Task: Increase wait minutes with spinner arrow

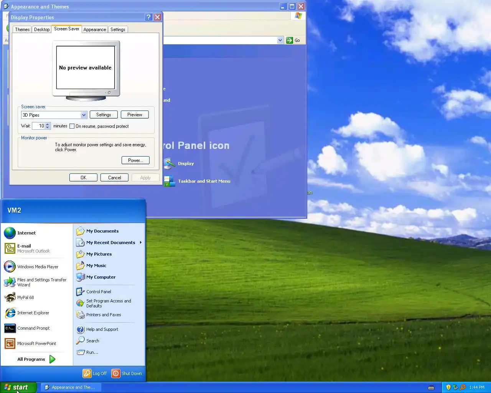Action: coord(48,124)
